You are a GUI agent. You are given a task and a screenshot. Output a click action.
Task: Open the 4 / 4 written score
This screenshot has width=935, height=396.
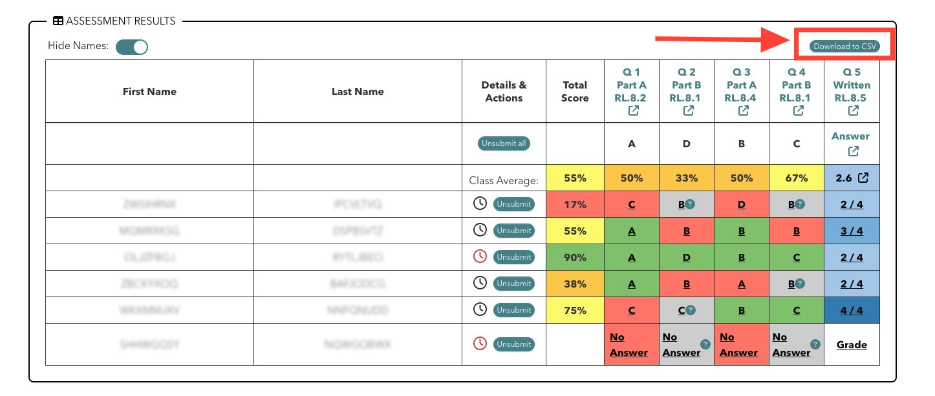852,310
